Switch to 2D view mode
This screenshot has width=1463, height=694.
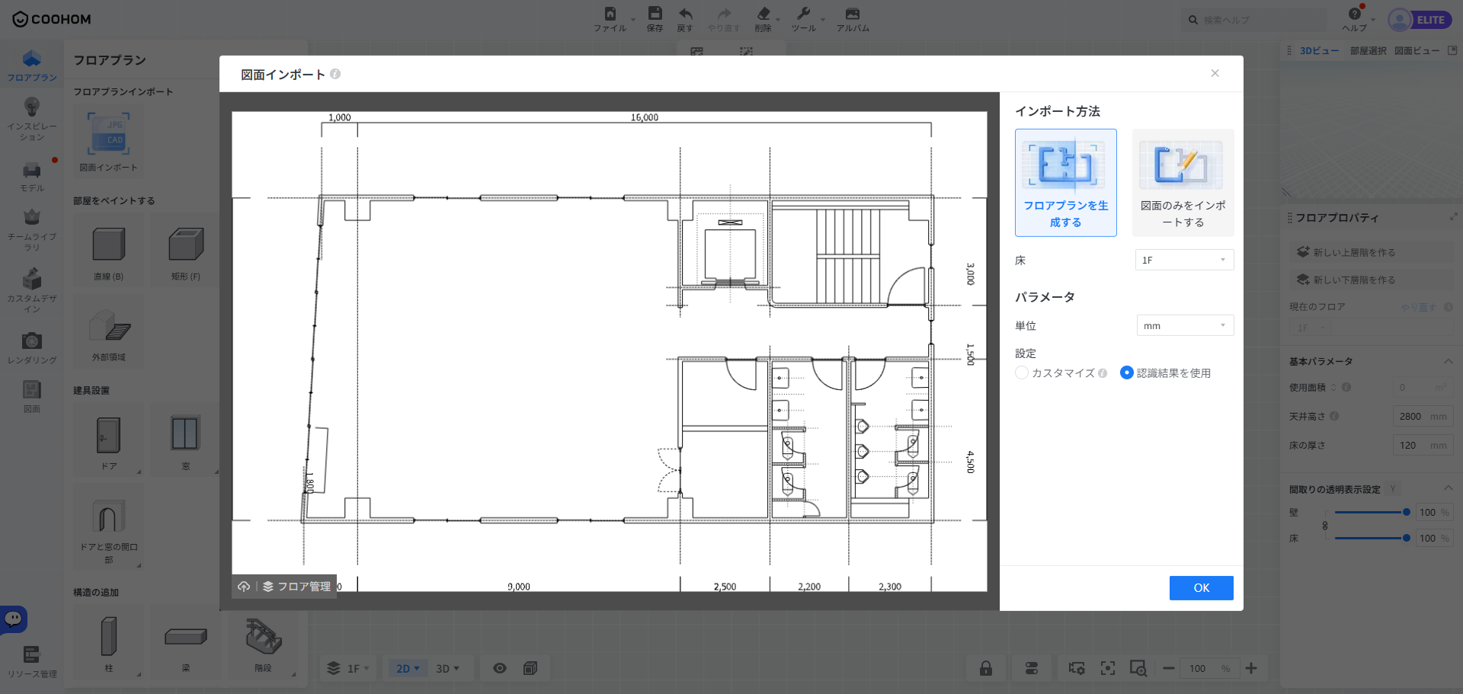tap(408, 668)
